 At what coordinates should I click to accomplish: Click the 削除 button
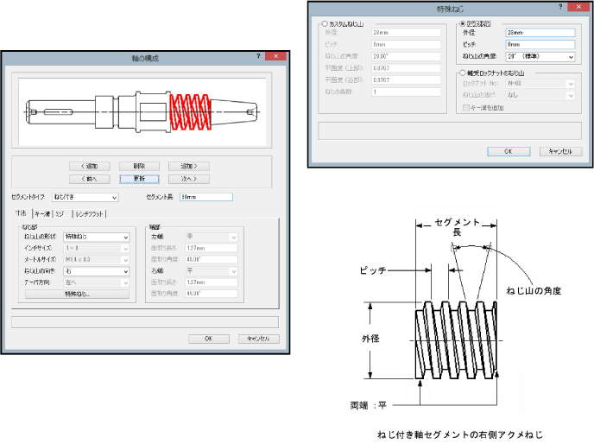(x=139, y=166)
